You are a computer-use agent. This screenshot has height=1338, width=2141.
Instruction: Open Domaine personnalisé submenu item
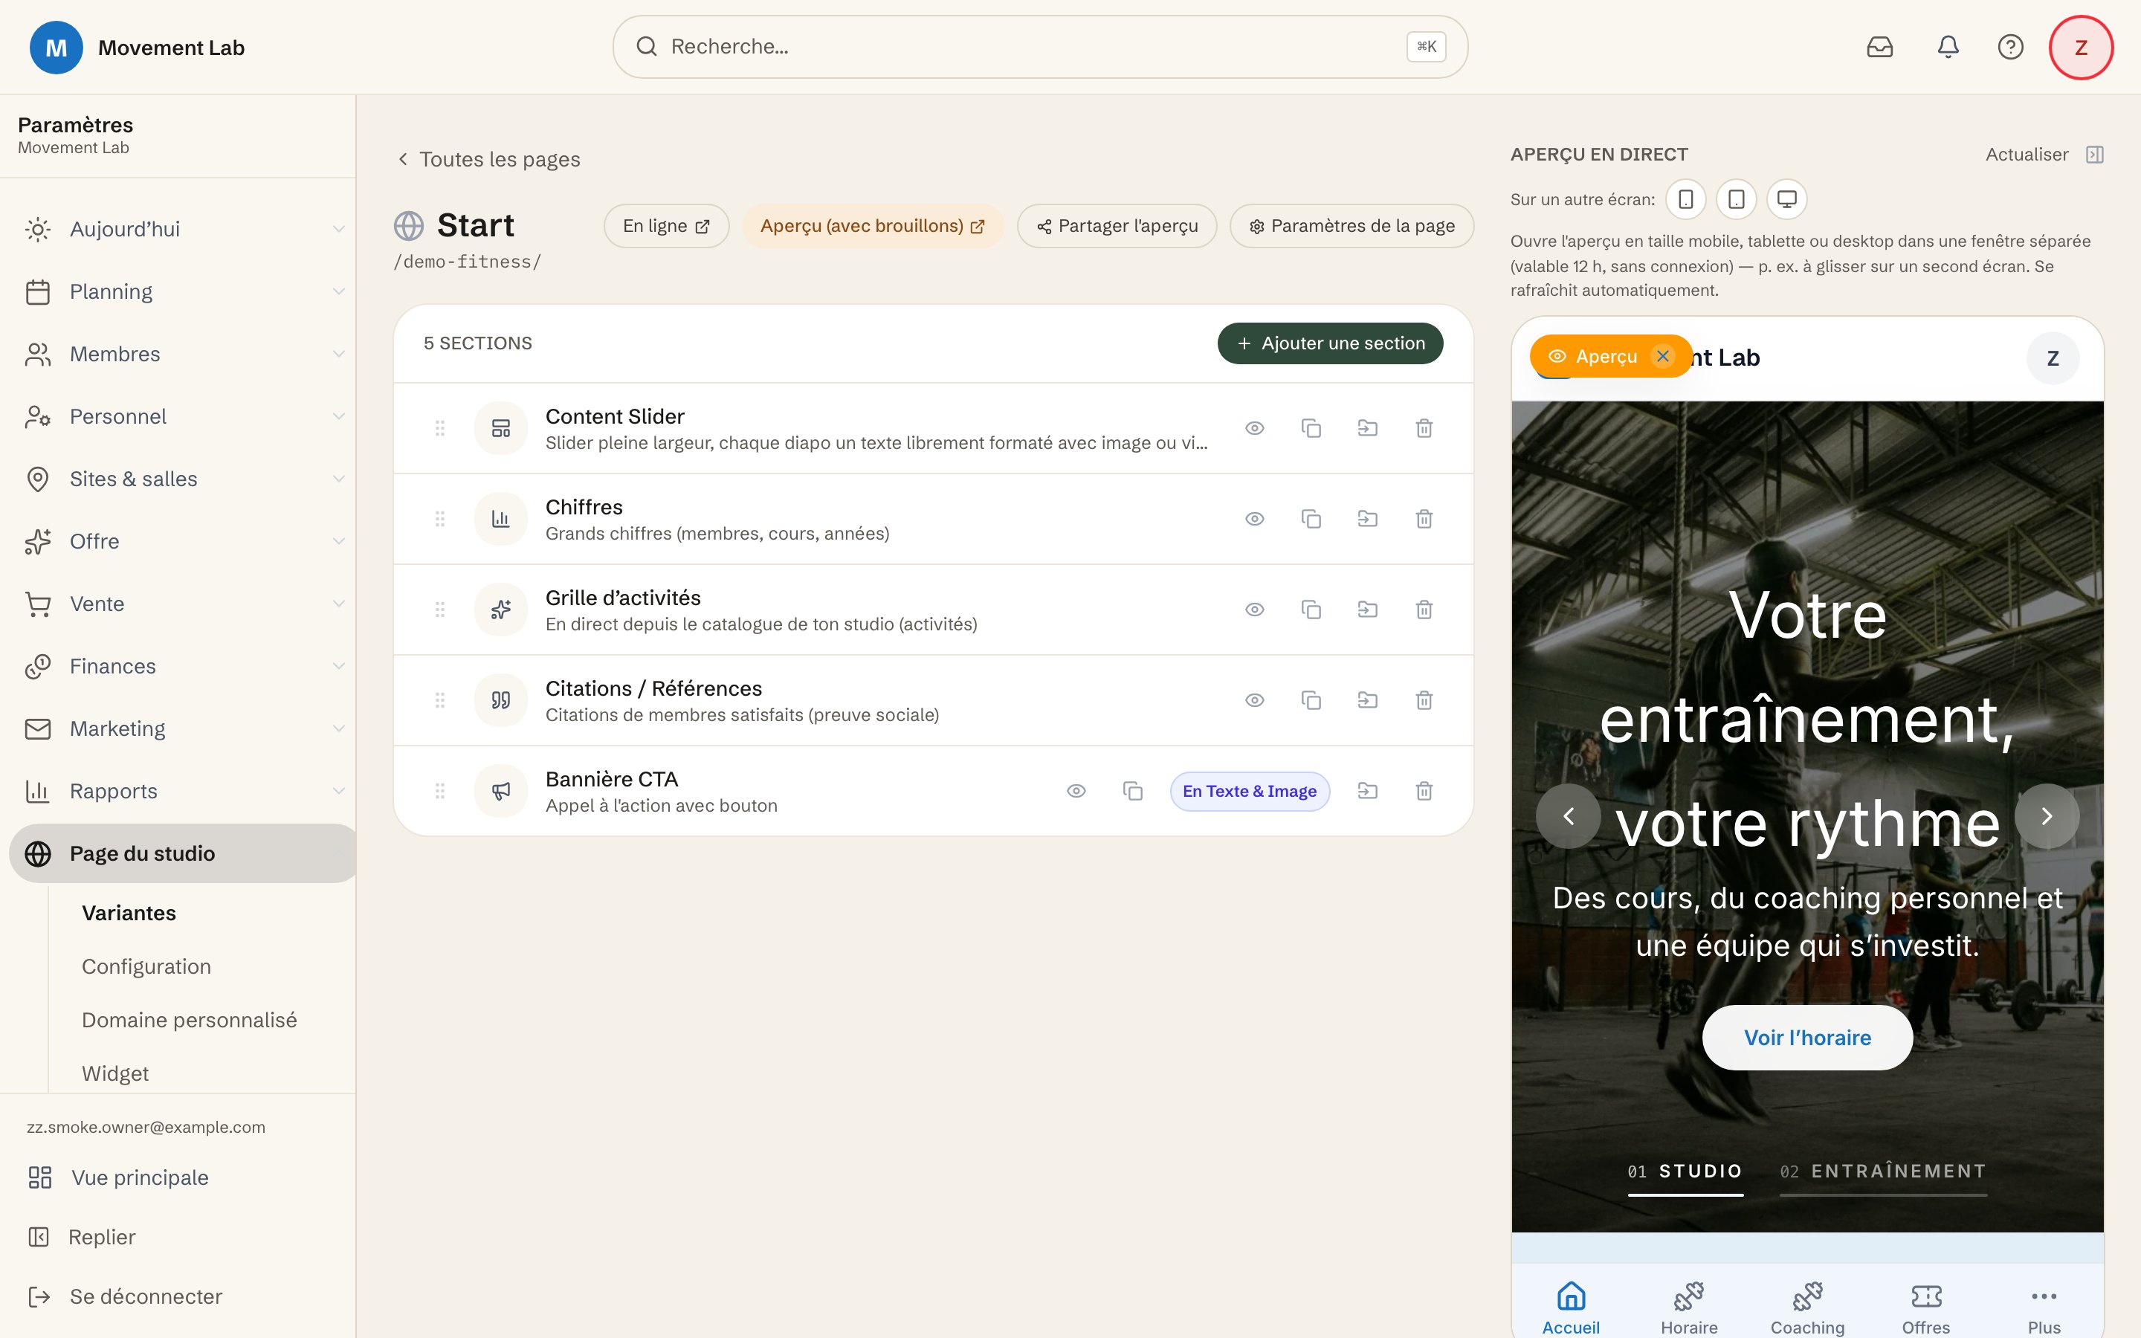click(x=190, y=1021)
